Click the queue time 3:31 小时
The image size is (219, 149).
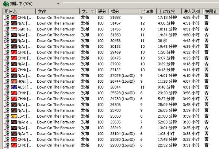point(191,145)
